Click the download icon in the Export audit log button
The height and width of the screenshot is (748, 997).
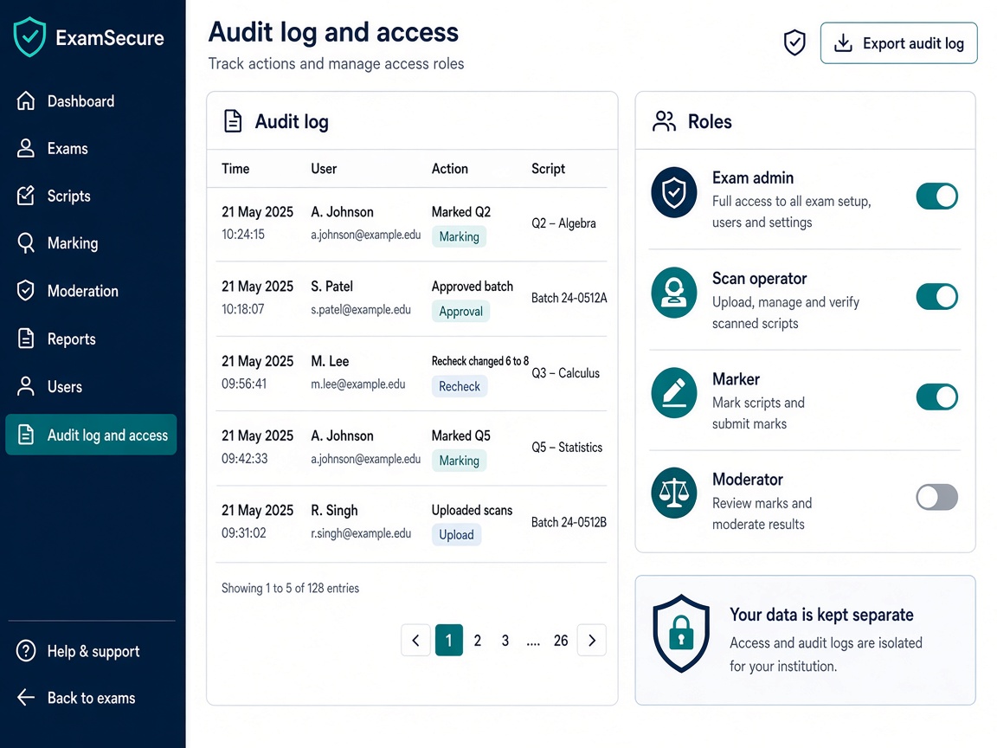[843, 43]
